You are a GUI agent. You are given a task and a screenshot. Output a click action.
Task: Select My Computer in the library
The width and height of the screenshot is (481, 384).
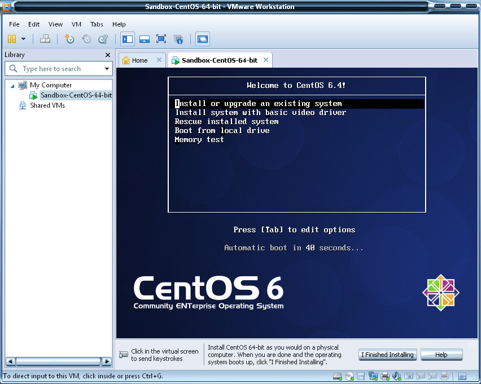51,85
